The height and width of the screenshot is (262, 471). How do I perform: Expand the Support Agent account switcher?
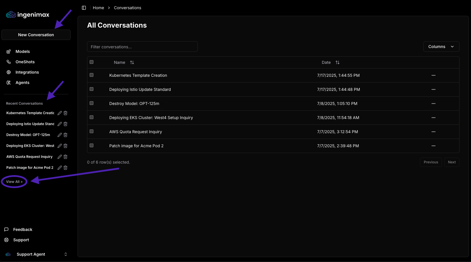[x=66, y=254]
